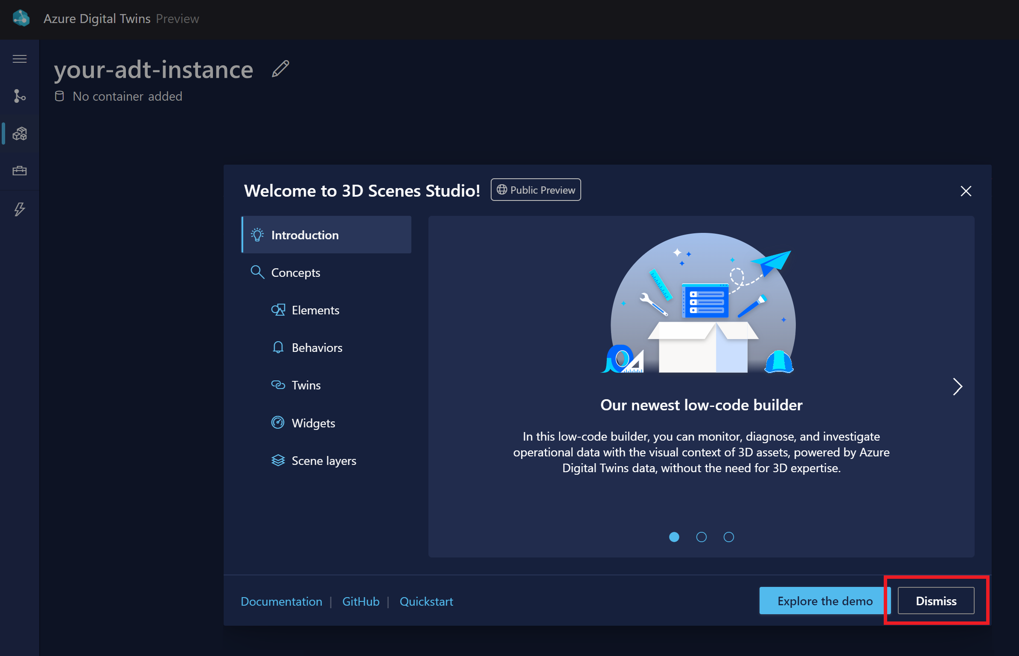Open the toolbox sidebar icon

tap(20, 171)
